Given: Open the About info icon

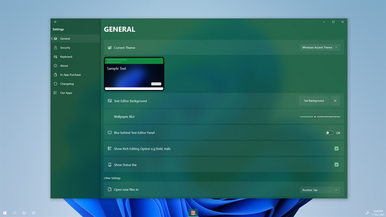Looking at the screenshot, I should coord(56,66).
